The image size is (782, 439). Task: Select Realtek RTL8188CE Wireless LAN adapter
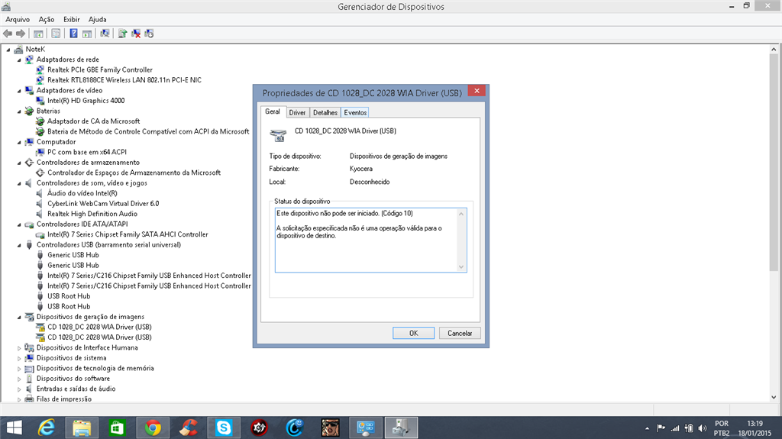[124, 80]
